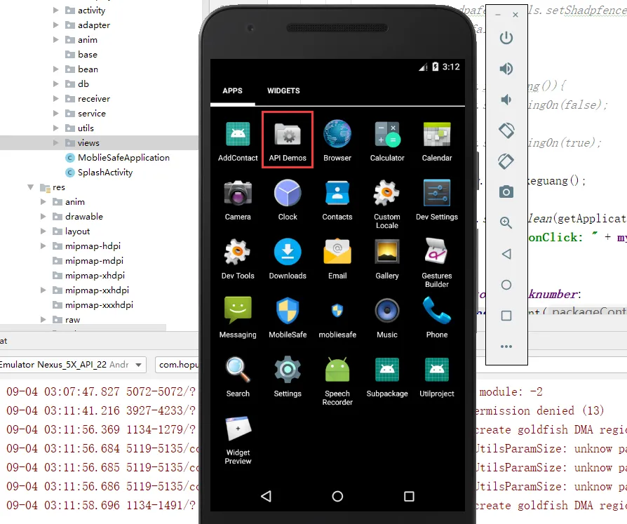Expand the activity folder
Screen dimensions: 627x524
pos(56,11)
